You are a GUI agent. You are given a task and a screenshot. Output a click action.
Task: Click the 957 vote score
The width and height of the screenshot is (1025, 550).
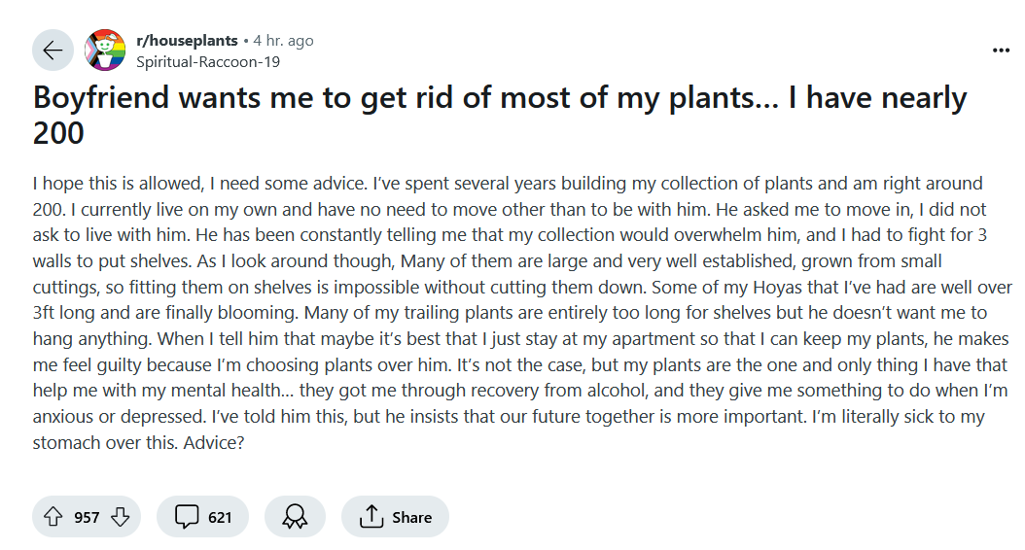[87, 517]
